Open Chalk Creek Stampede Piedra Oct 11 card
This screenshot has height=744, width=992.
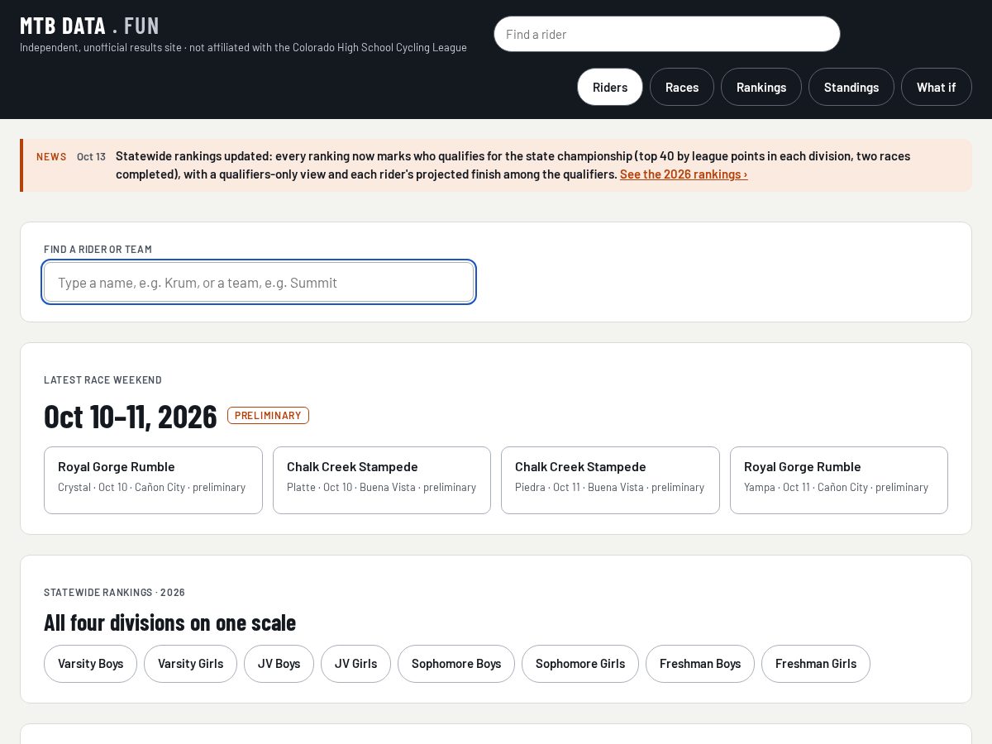click(x=610, y=480)
